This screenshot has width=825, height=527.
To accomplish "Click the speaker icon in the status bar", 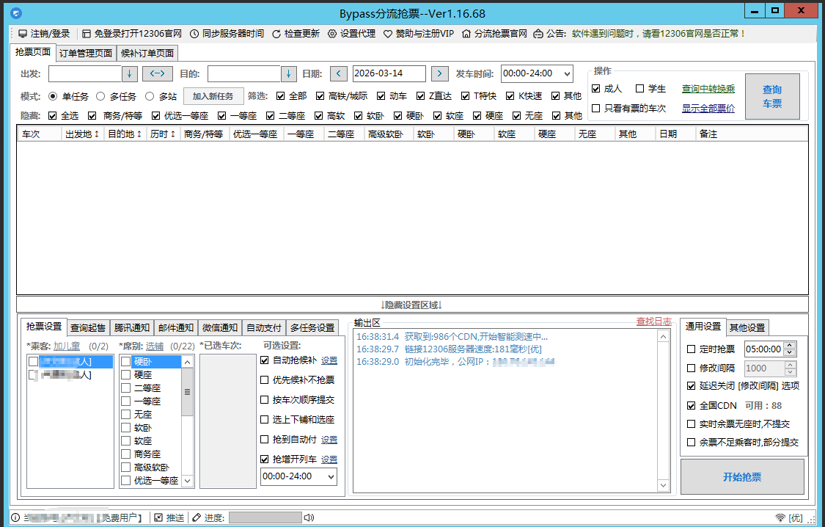I will [308, 517].
